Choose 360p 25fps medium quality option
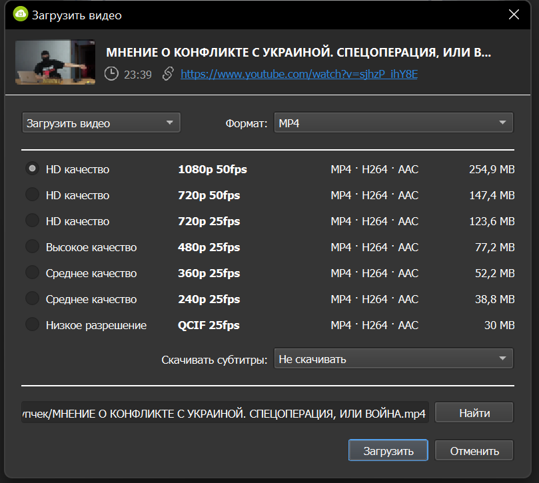This screenshot has height=483, width=539. point(31,273)
